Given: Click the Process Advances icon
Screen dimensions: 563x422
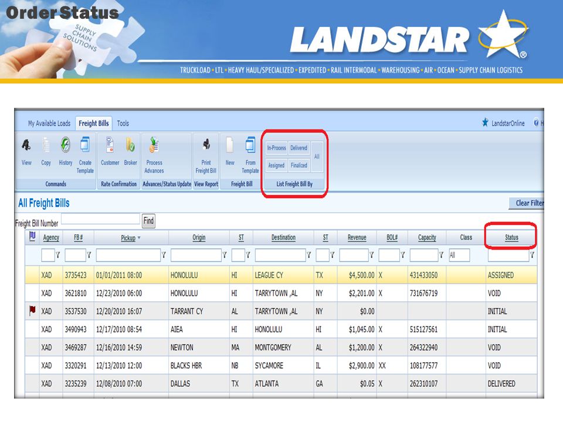Looking at the screenshot, I should click(x=154, y=145).
